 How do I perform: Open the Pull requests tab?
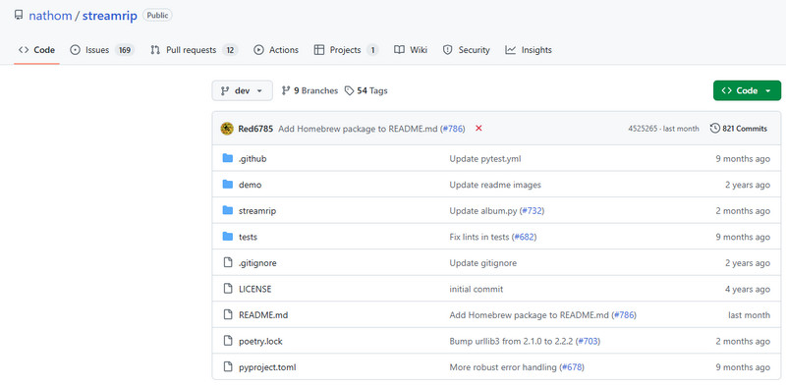point(194,50)
